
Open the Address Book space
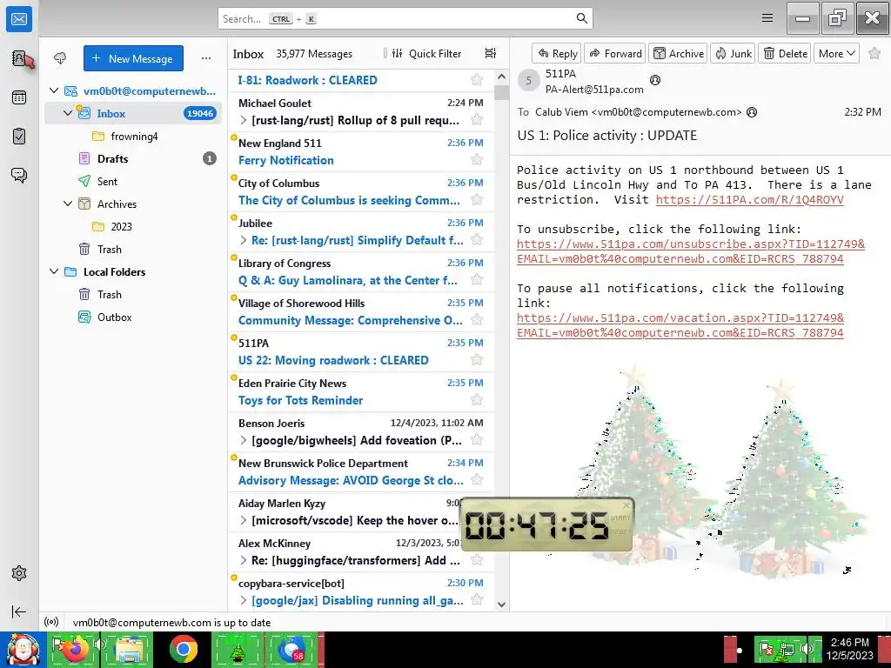click(20, 58)
